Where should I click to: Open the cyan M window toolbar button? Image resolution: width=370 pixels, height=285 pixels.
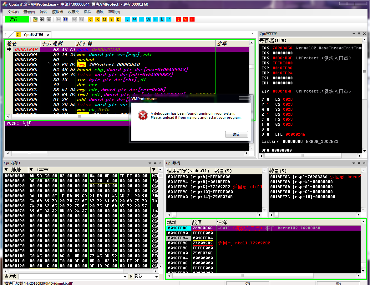[134, 19]
